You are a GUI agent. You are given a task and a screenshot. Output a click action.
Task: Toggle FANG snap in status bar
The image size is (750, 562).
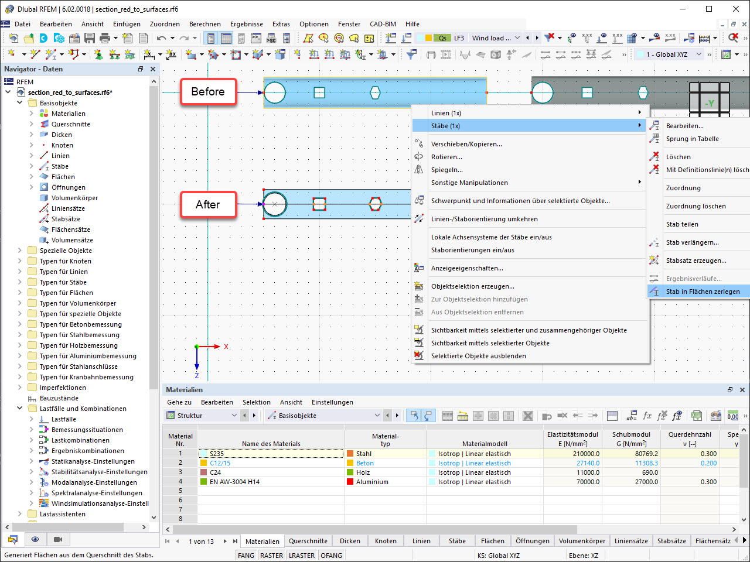246,556
